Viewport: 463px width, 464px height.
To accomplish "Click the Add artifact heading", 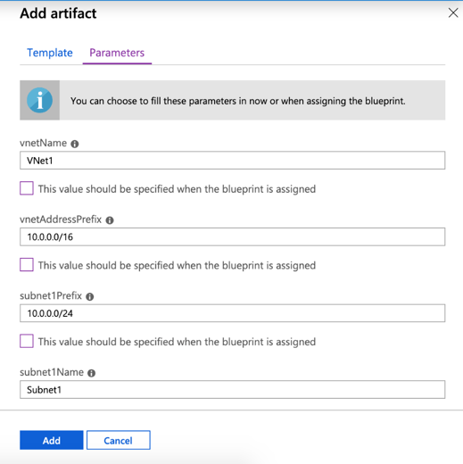I will click(x=58, y=13).
